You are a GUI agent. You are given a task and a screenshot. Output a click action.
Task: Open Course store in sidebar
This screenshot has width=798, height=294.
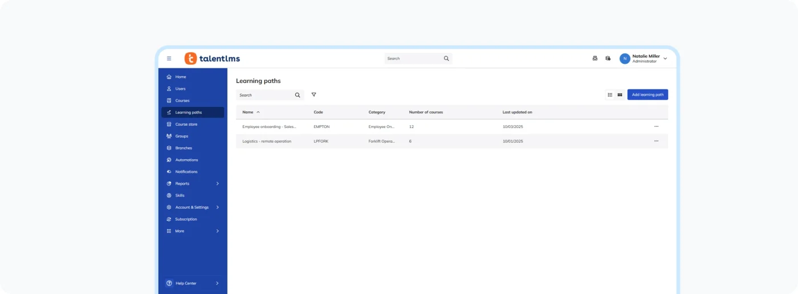(193, 124)
